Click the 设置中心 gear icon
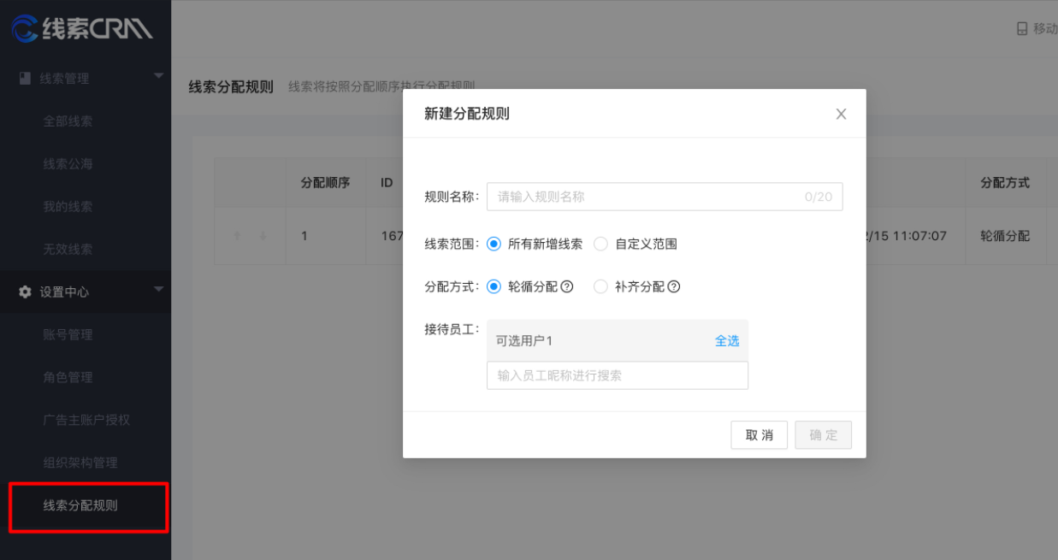This screenshot has width=1058, height=560. (25, 292)
